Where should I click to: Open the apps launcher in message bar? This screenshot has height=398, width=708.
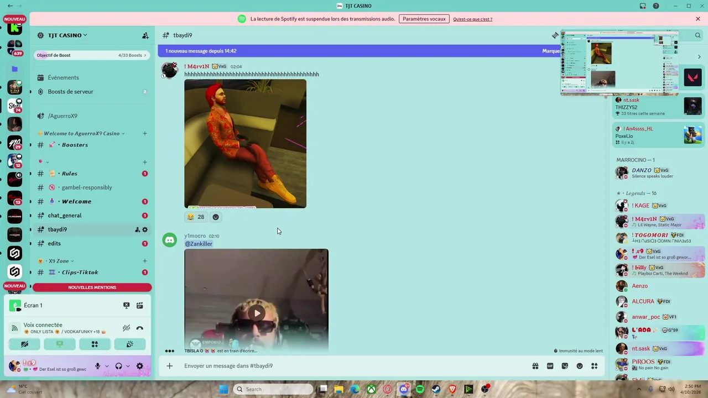[595, 366]
